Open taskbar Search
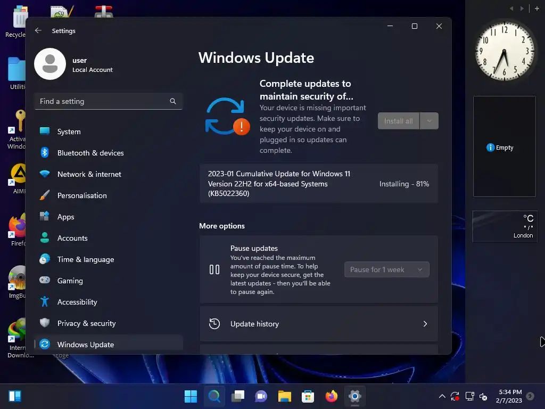The height and width of the screenshot is (409, 545). click(214, 396)
